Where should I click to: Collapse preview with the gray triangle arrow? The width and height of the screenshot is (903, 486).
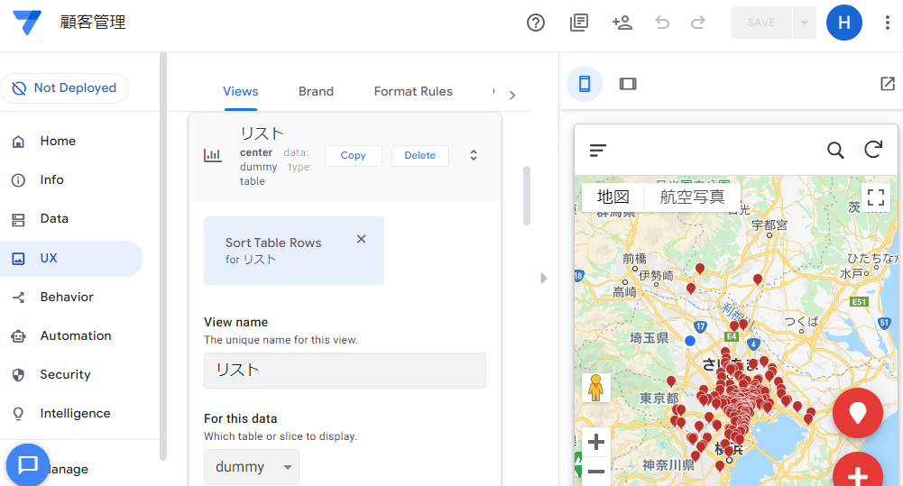(544, 278)
